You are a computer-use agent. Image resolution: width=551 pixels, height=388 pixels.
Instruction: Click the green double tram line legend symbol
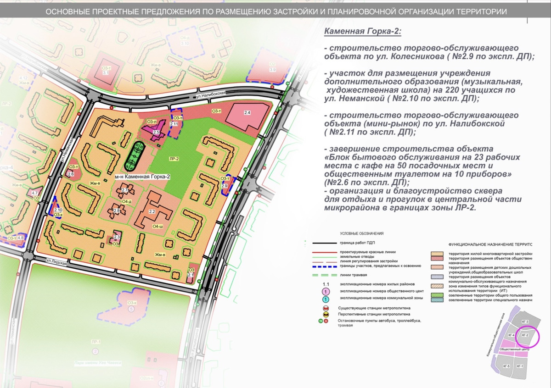(x=324, y=275)
